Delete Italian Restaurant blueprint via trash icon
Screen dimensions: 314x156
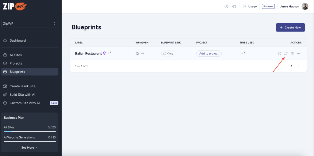292,54
